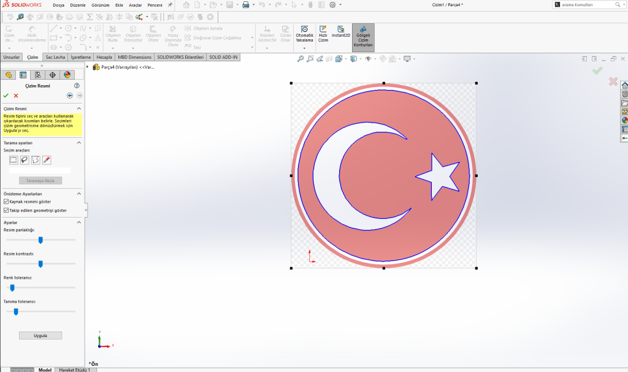This screenshot has height=372, width=628.
Task: Toggle Gölgeli Çizim Konturları tool
Action: [x=363, y=37]
